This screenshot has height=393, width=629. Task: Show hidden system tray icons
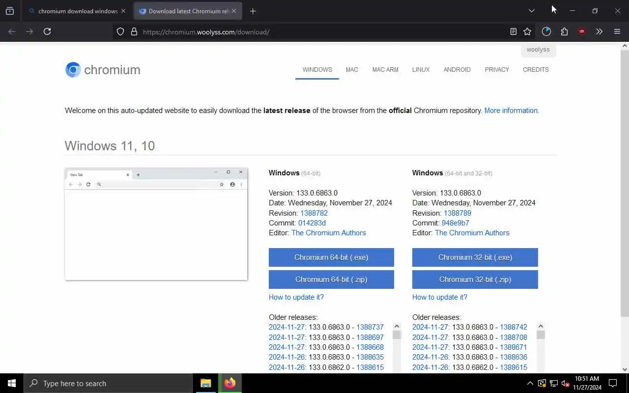pyautogui.click(x=530, y=383)
